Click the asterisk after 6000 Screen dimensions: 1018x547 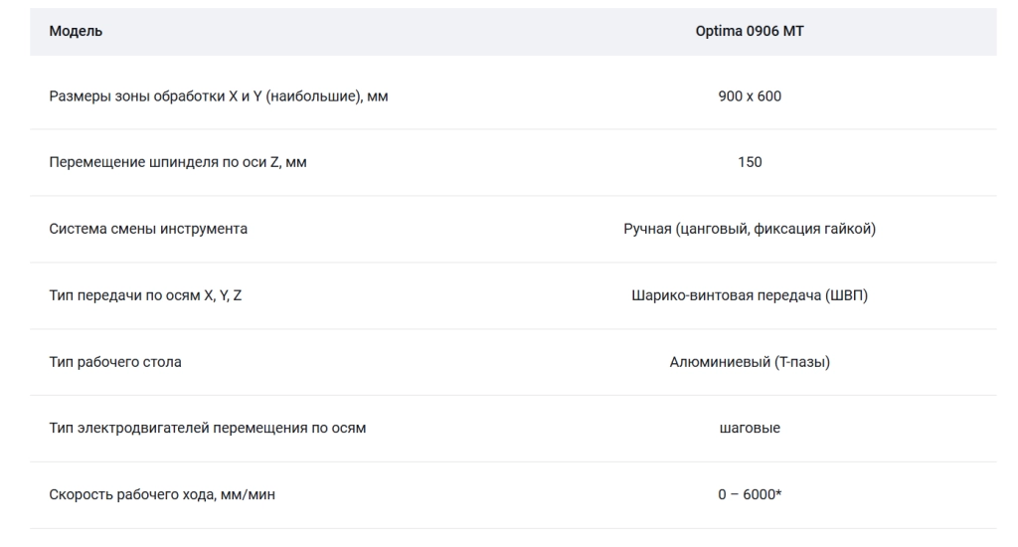(779, 493)
